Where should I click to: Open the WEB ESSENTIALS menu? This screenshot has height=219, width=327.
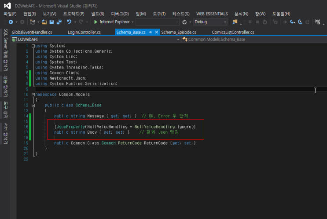coord(212,14)
